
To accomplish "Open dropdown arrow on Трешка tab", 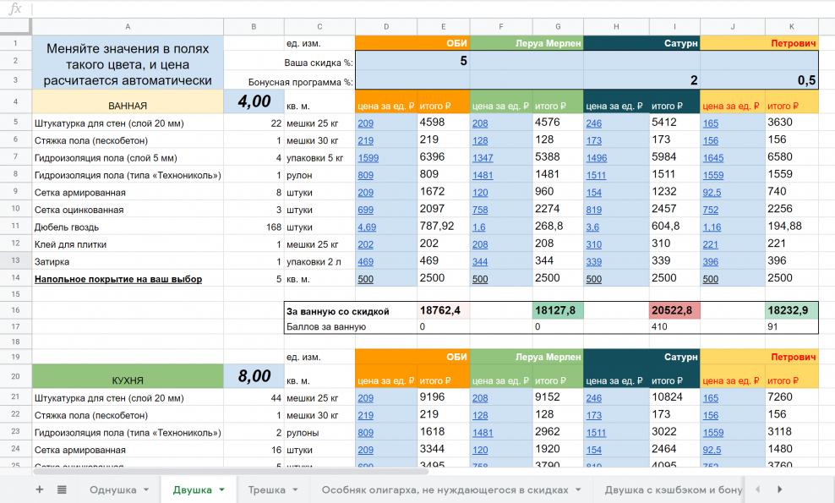I will (x=294, y=489).
